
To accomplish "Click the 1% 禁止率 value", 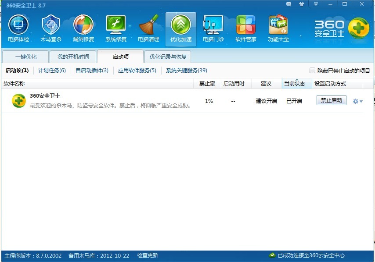I will [209, 101].
